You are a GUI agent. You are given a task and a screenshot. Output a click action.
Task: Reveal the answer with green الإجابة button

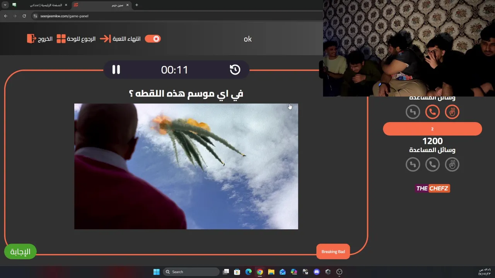tap(20, 252)
